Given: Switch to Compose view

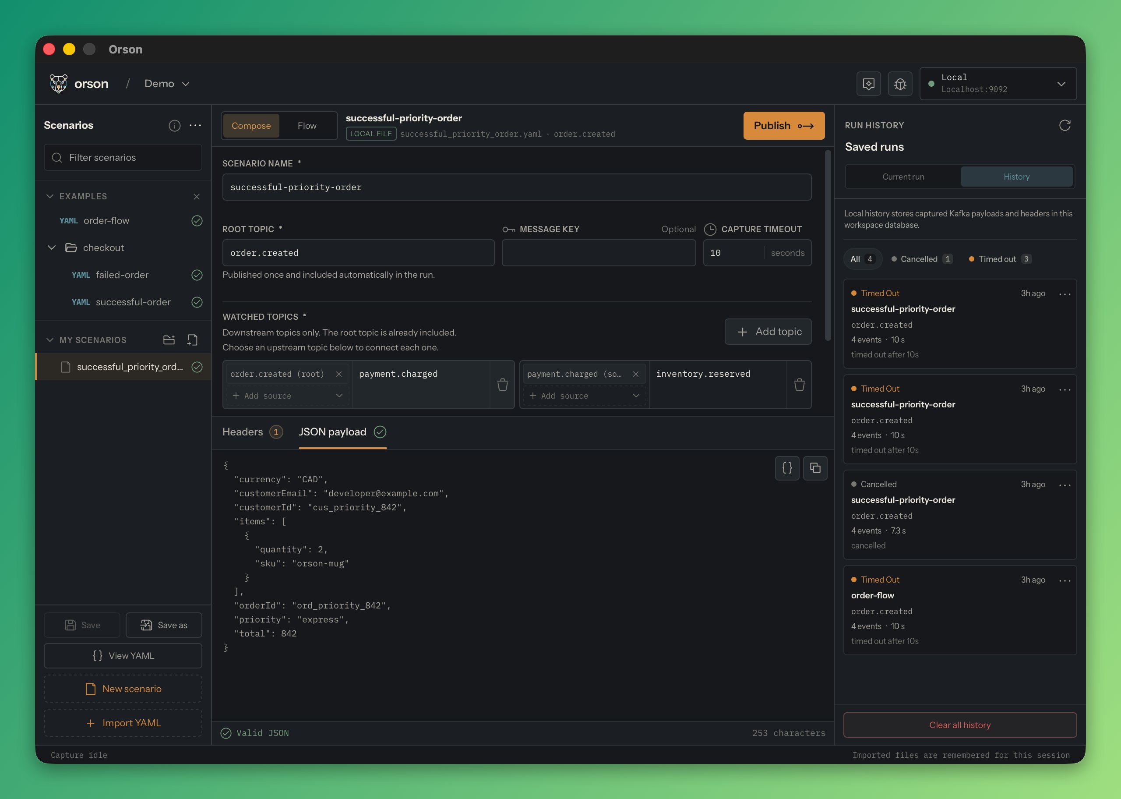Looking at the screenshot, I should click(251, 126).
